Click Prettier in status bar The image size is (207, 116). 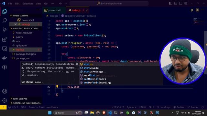[x=193, y=107]
